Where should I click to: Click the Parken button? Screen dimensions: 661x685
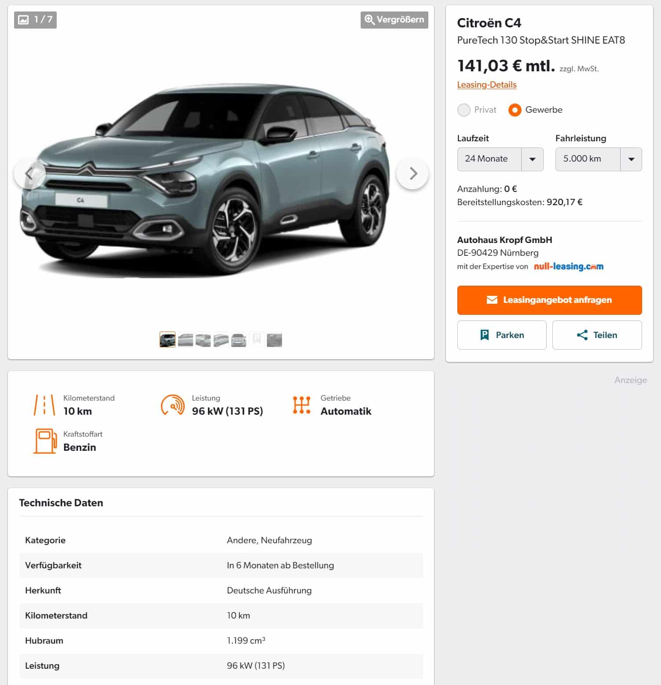[502, 335]
